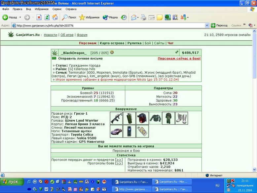Click the Гроза-1 rifle item icon
Viewport: 257px width, 193px height.
point(116,118)
